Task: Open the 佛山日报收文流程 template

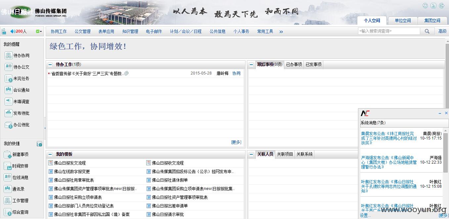Action: [x=168, y=163]
